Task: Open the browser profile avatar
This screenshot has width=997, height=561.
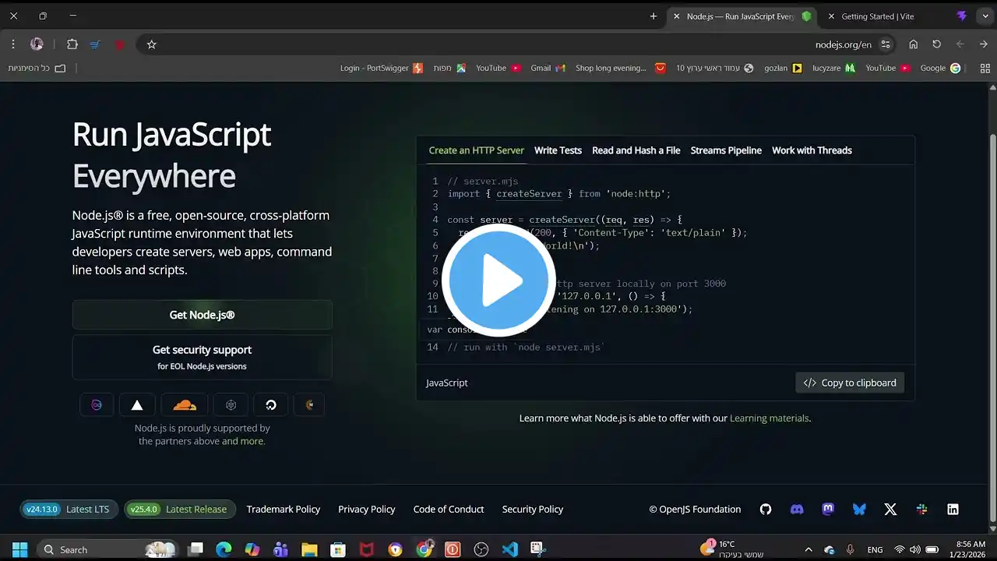Action: (37, 44)
